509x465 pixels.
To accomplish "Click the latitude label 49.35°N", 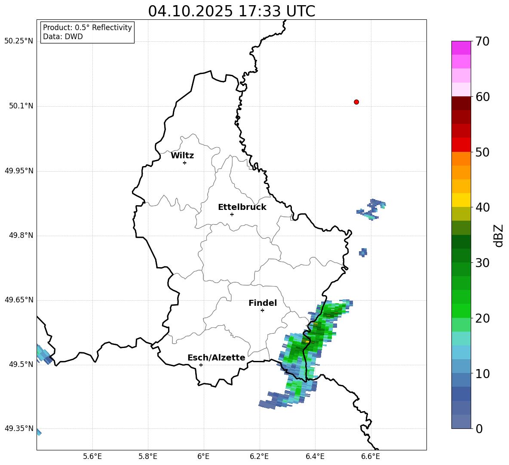I will point(19,428).
